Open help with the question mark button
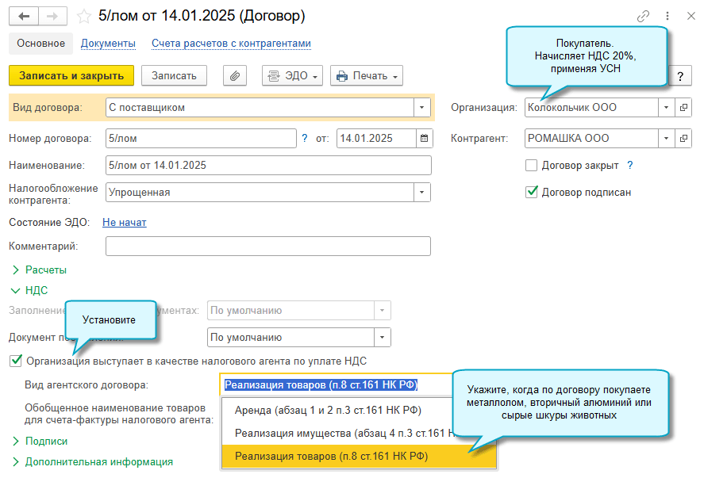Screen dimensions: 704x478 (680, 76)
